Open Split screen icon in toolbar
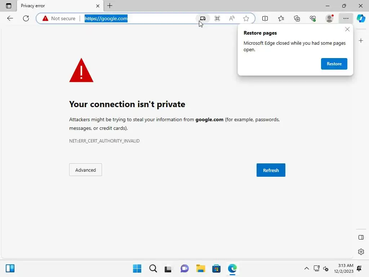 (265, 18)
